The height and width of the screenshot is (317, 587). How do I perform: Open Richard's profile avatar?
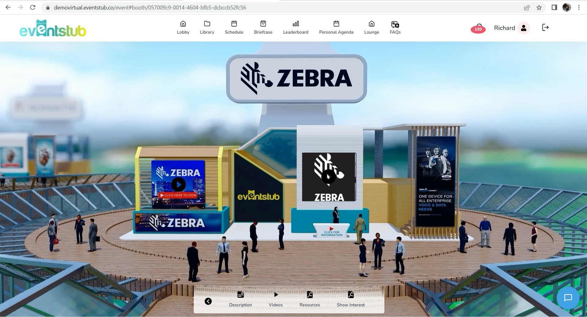coord(524,28)
